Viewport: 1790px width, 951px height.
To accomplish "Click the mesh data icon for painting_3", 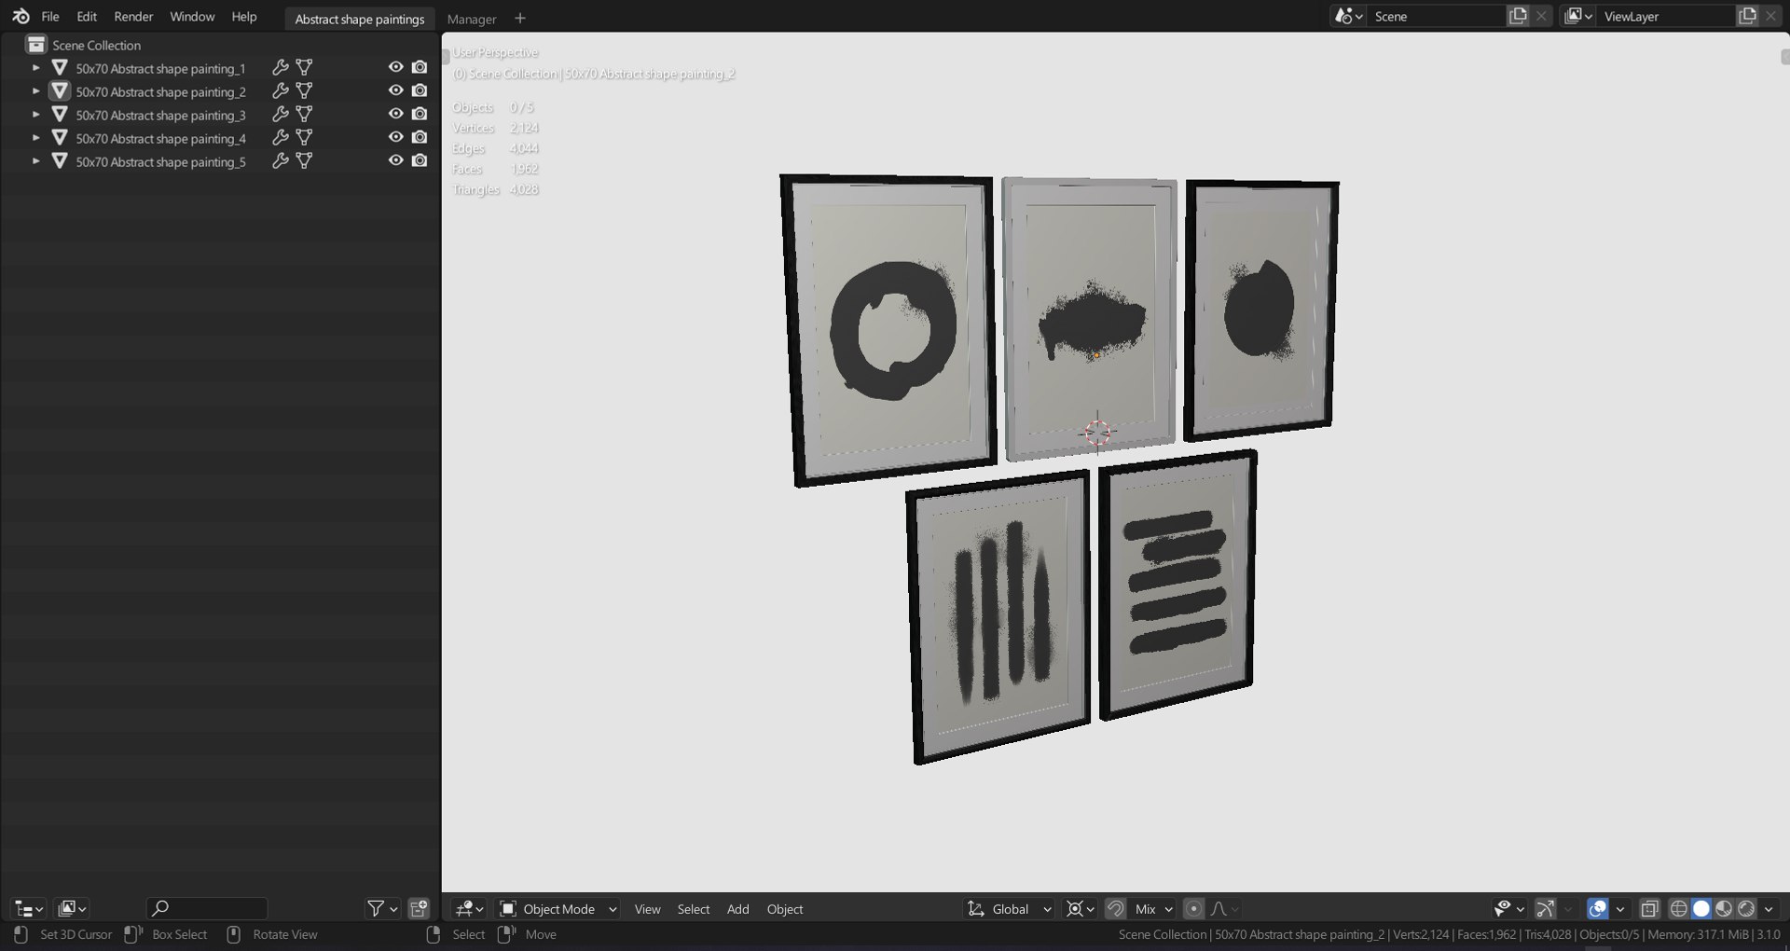I will tap(304, 114).
